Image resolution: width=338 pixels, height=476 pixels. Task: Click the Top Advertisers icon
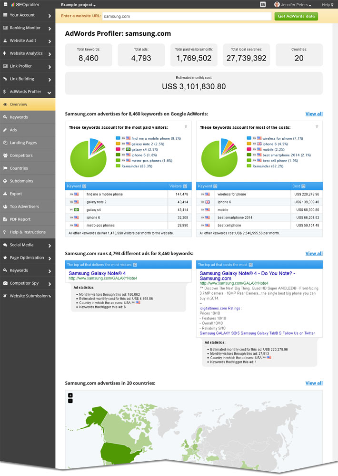(x=5, y=207)
